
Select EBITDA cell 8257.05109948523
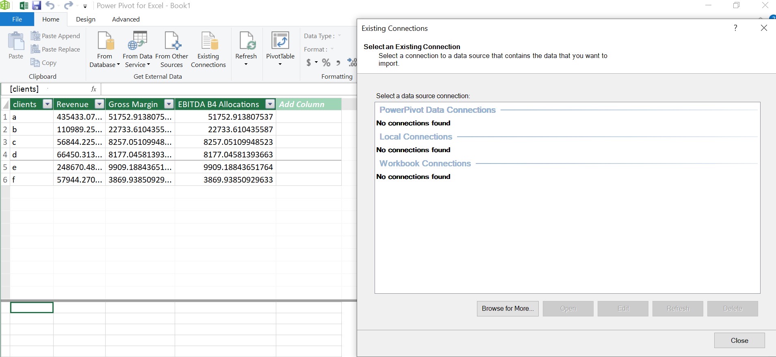pos(225,142)
